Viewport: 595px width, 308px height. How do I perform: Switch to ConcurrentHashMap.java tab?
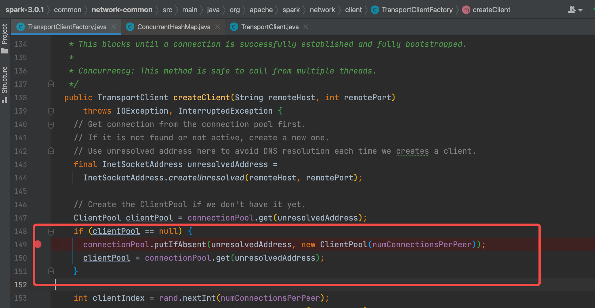click(x=174, y=27)
